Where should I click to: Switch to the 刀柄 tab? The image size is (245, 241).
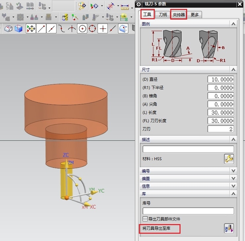point(163,14)
